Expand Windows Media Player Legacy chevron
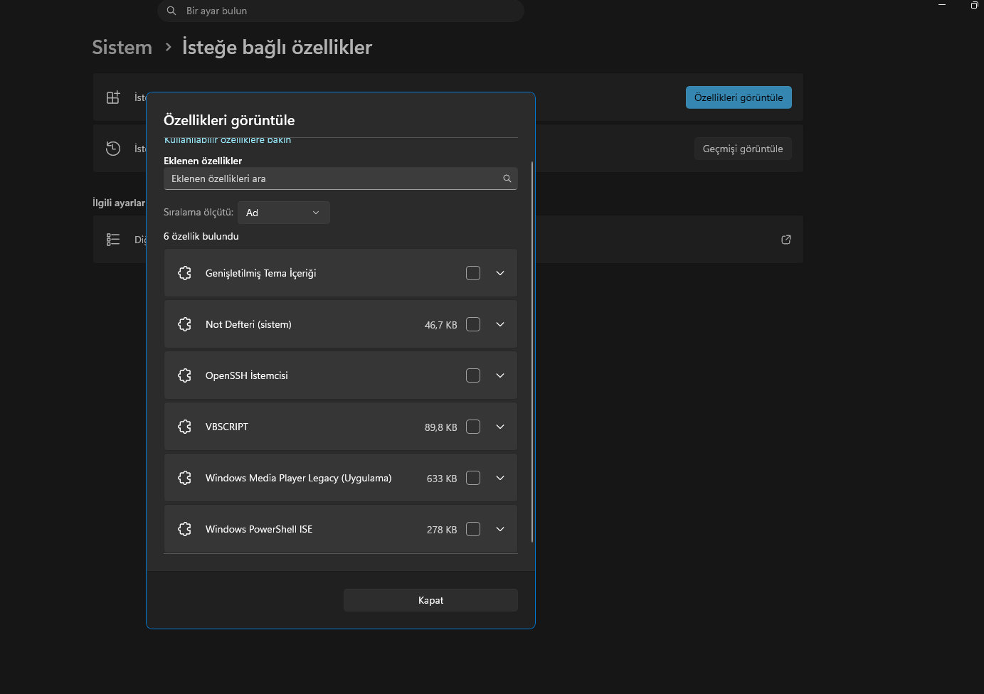984x694 pixels. (x=500, y=478)
